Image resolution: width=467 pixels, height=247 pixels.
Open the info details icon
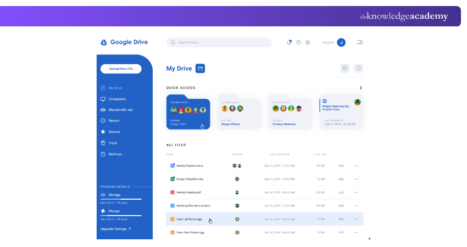tap(359, 69)
